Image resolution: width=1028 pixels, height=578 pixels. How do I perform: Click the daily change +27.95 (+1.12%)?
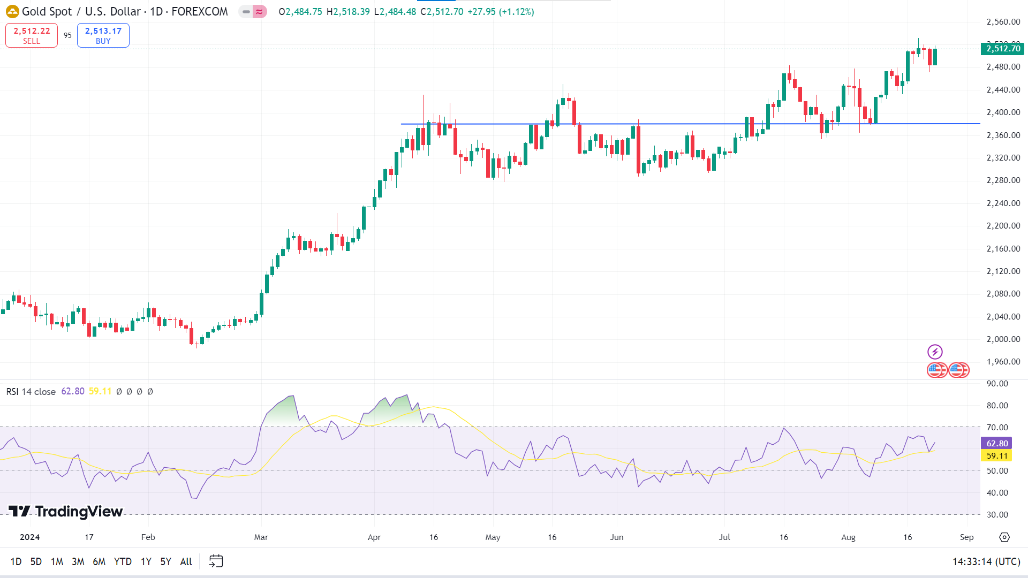click(501, 12)
